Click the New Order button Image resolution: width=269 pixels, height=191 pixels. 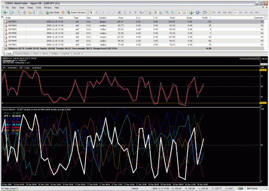pos(53,13)
